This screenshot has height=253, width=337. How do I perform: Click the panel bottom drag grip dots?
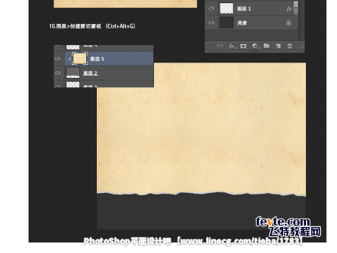(254, 51)
